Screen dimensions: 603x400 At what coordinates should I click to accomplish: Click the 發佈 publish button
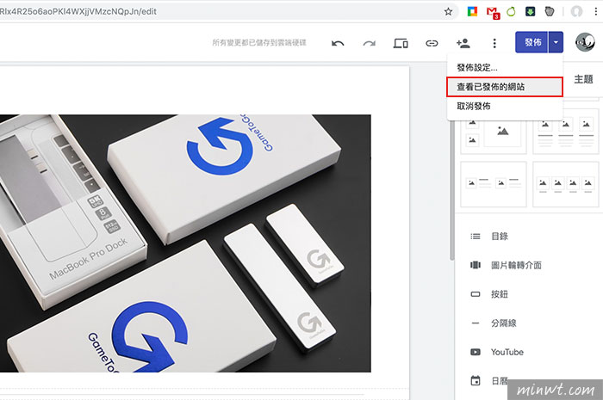532,42
